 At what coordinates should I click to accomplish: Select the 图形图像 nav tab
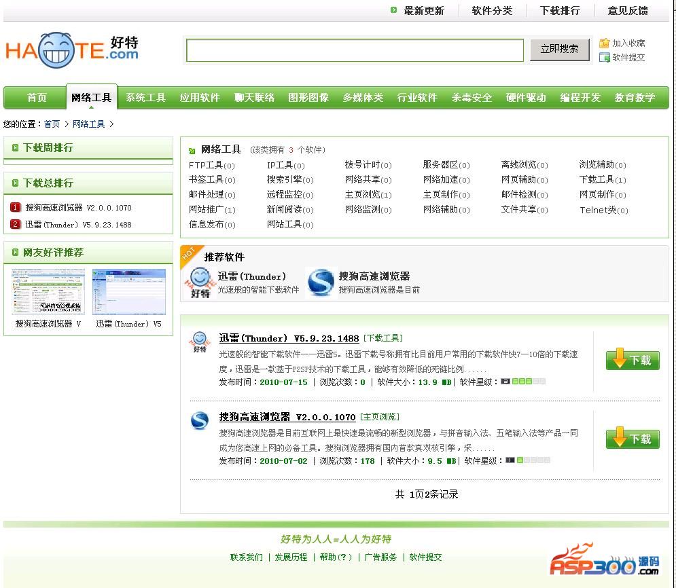point(308,98)
